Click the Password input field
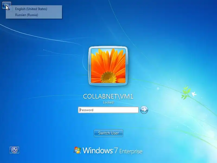 point(108,110)
